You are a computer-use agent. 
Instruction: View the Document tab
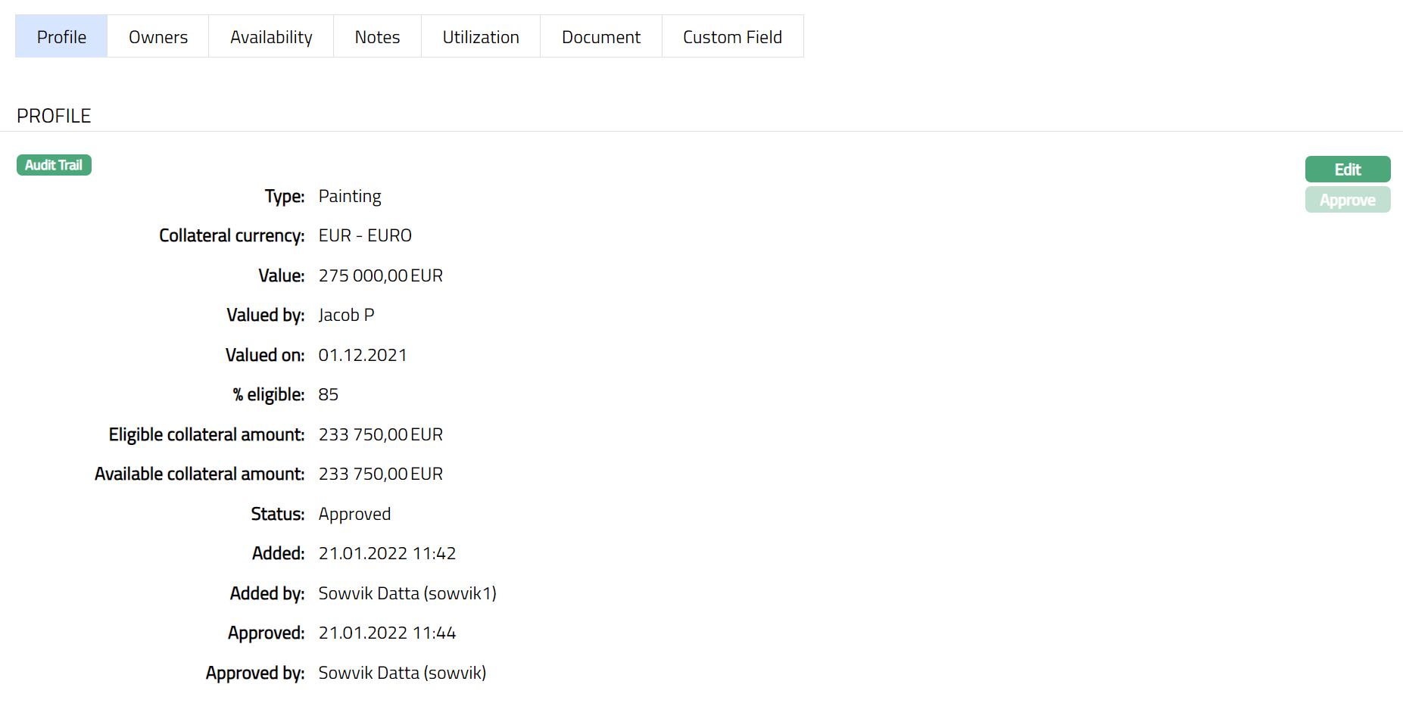[x=601, y=36]
